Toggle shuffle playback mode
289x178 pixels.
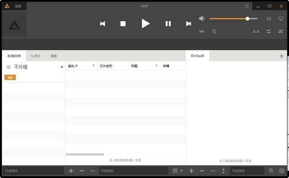coord(280,32)
